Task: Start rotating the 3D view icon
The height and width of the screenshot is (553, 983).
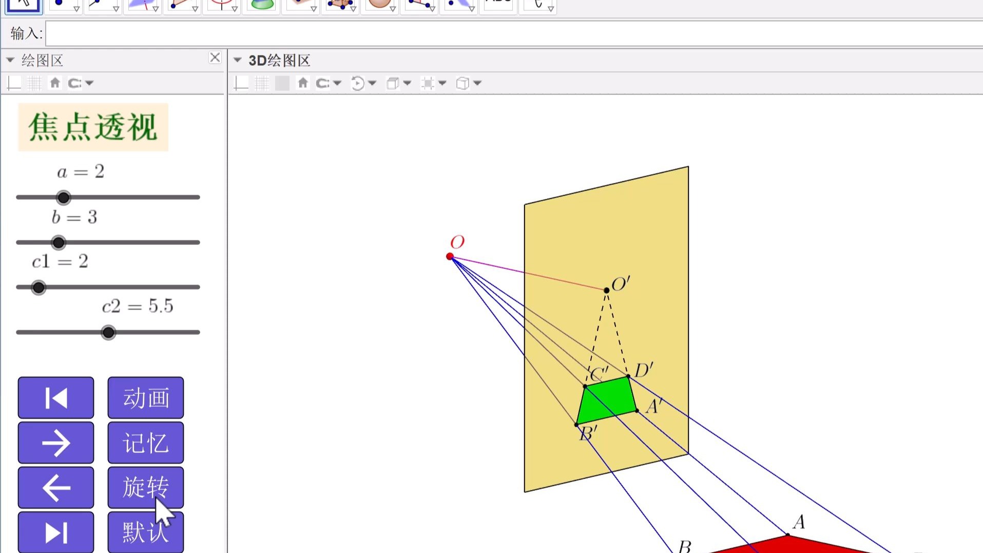Action: click(x=357, y=83)
